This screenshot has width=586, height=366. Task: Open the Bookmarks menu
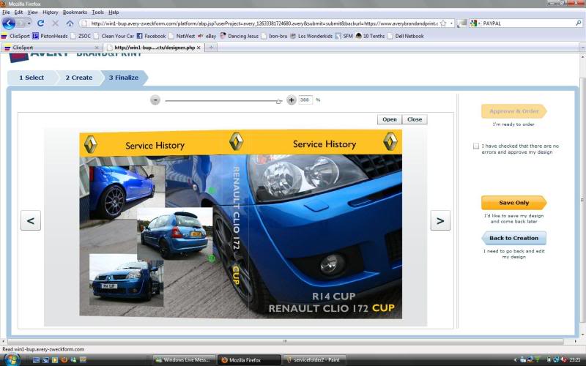pyautogui.click(x=74, y=12)
